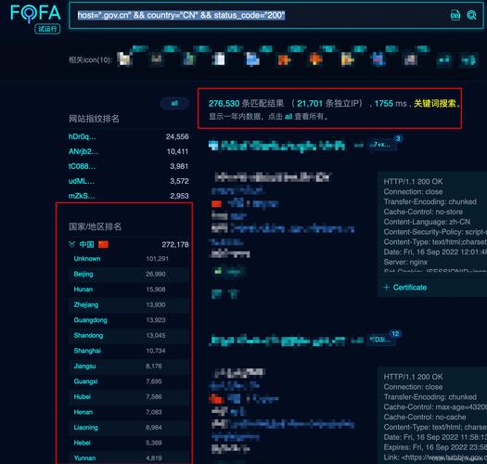
Task: Click the badge numbered 3 on first result
Action: 398,138
